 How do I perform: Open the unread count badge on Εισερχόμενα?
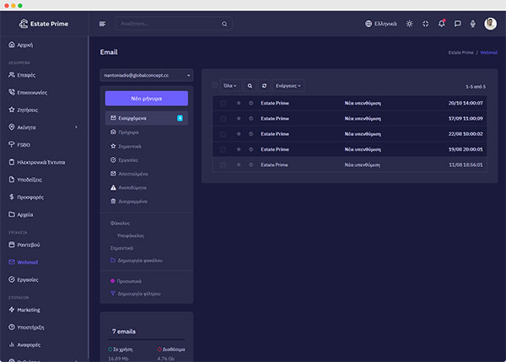click(x=180, y=118)
